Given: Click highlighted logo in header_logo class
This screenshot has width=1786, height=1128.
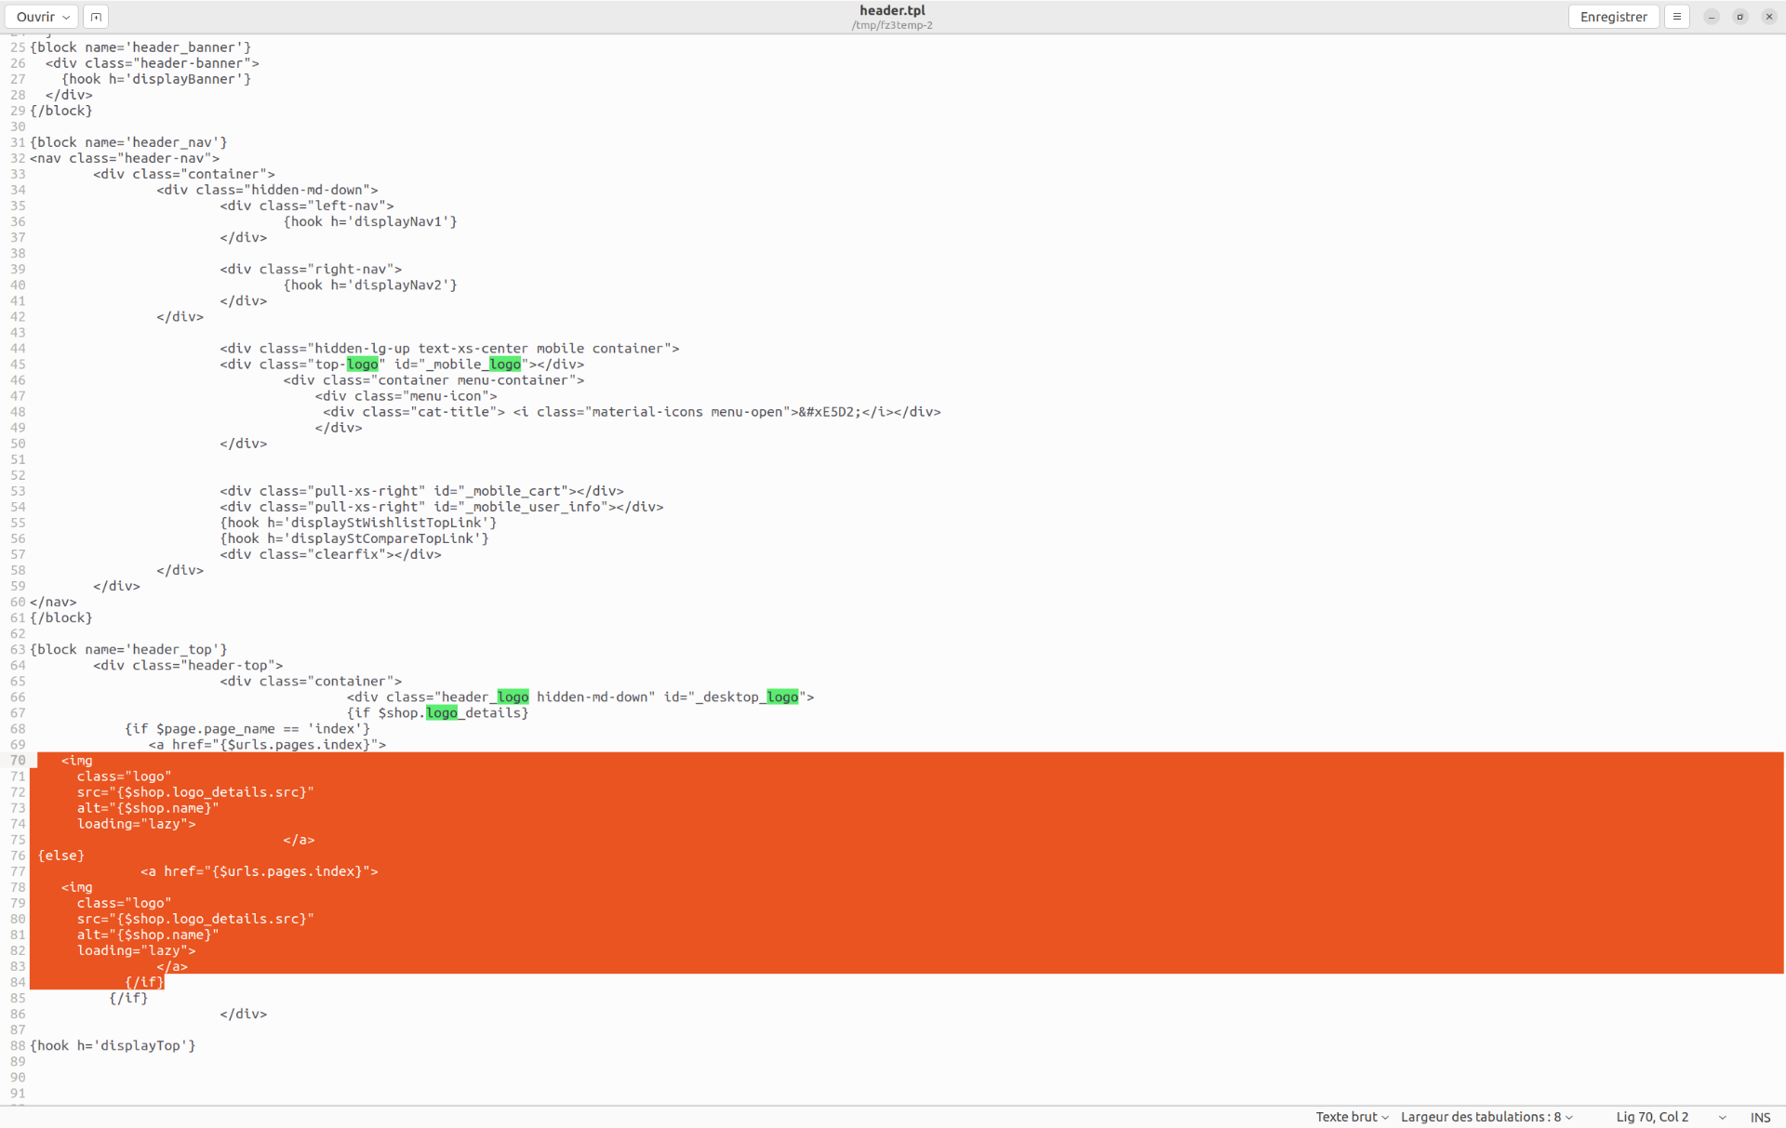Looking at the screenshot, I should click(x=513, y=697).
